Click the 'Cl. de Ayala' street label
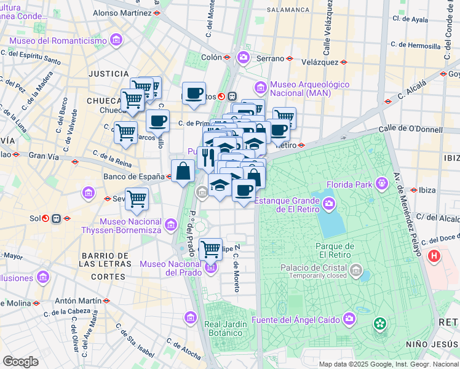 pyautogui.click(x=410, y=19)
